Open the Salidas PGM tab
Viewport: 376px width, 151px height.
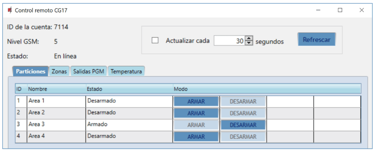pos(89,71)
